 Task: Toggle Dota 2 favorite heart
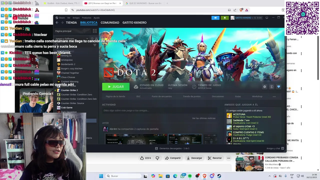pos(278,87)
